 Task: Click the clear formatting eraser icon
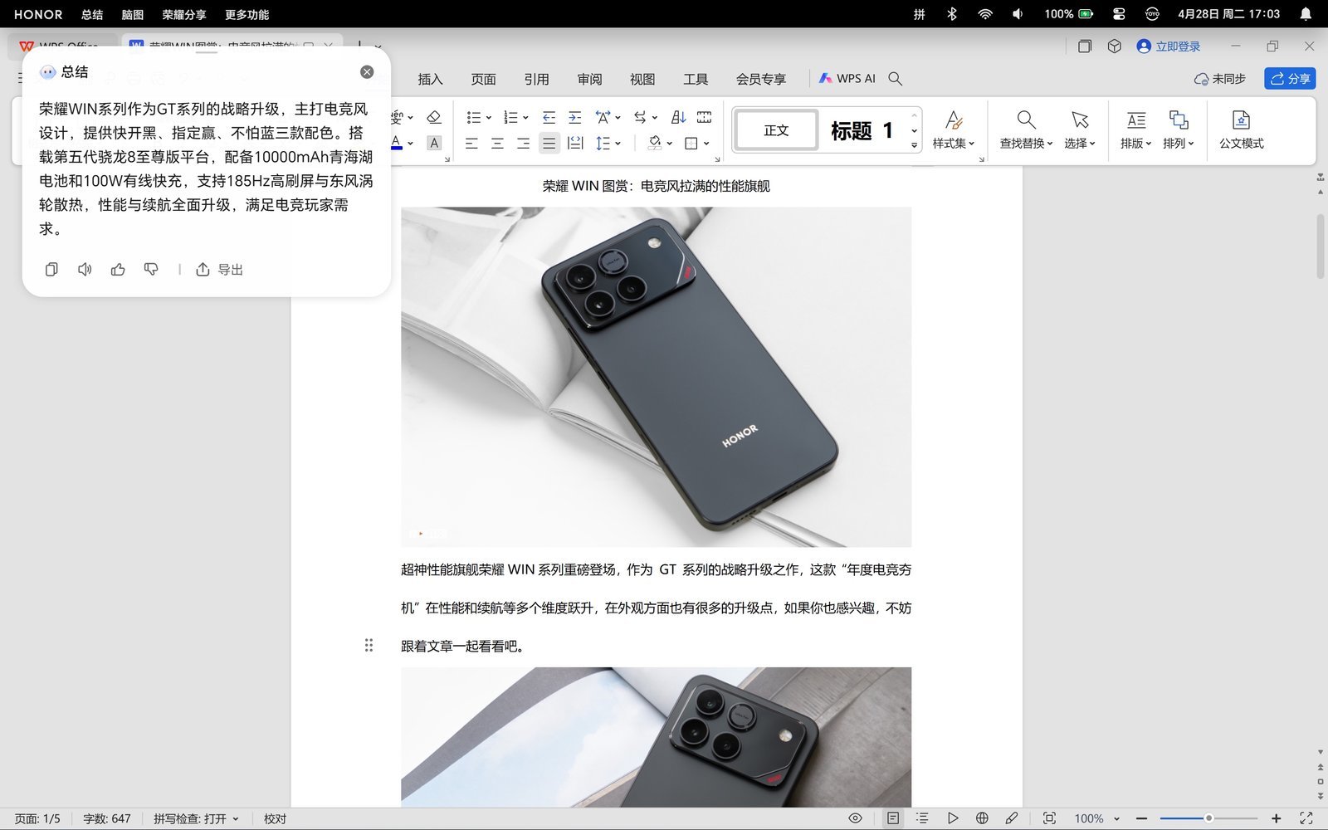[433, 117]
